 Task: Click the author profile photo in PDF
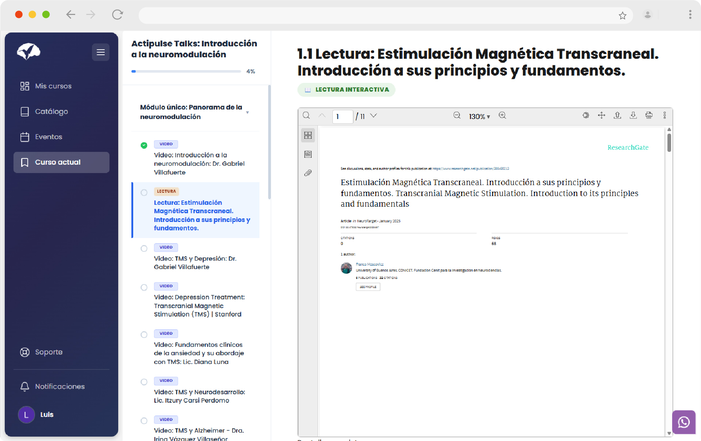click(346, 268)
